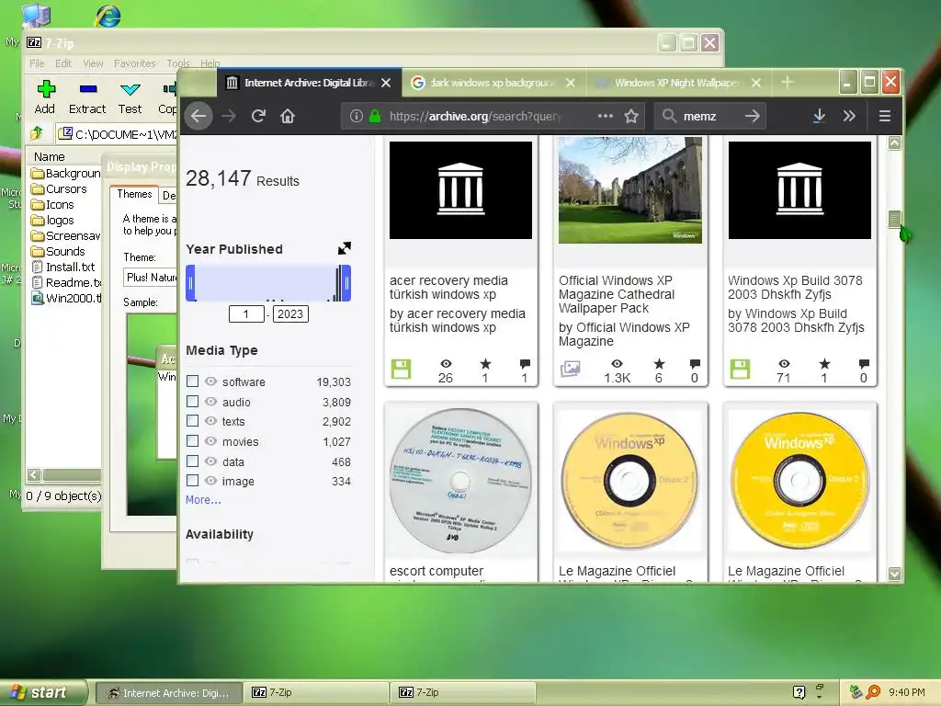This screenshot has width=941, height=706.
Task: Click the scroll down arrow on page
Action: [x=894, y=574]
